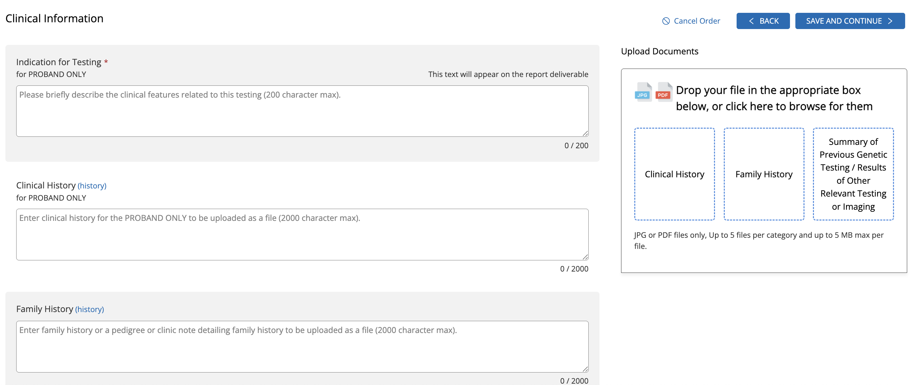This screenshot has width=920, height=385.
Task: Focus the Clinical History text area
Action: pos(302,235)
